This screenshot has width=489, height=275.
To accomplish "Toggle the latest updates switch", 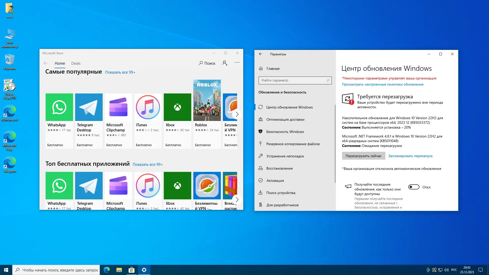I will tap(414, 187).
